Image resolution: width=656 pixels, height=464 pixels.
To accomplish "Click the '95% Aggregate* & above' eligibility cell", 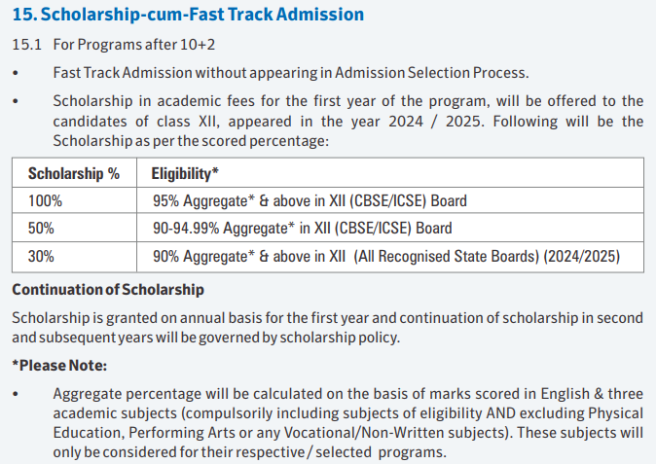I will 310,201.
